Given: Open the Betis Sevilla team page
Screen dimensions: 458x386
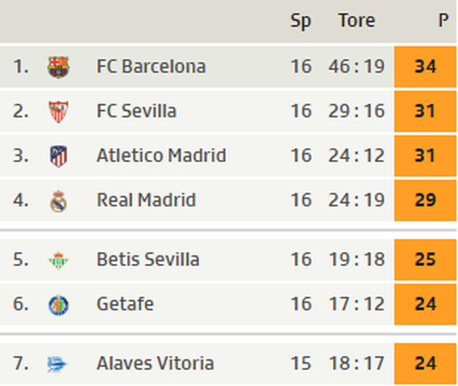Looking at the screenshot, I should pos(148,259).
